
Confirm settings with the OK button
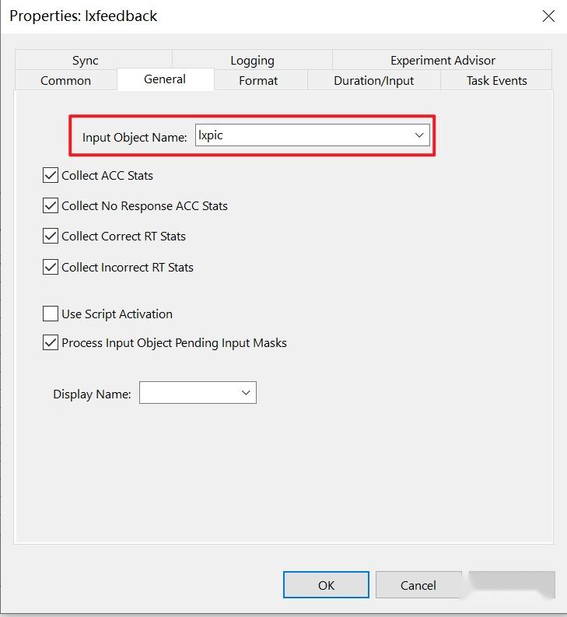(x=326, y=585)
